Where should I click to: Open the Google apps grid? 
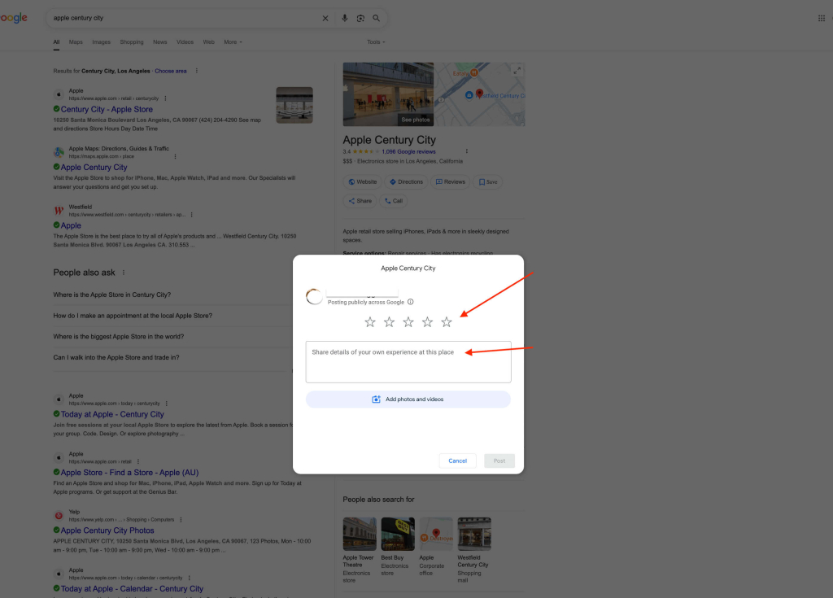point(822,18)
